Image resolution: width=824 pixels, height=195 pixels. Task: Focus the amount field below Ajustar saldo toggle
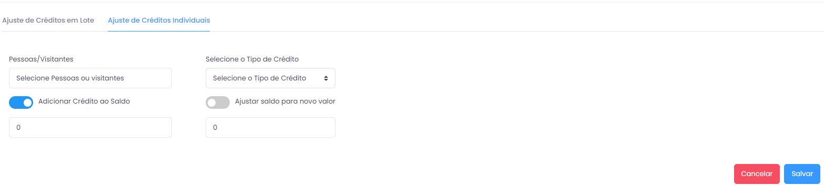click(270, 127)
